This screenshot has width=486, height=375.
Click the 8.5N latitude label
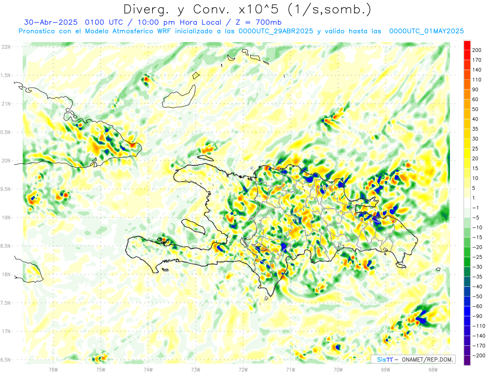pyautogui.click(x=5, y=246)
